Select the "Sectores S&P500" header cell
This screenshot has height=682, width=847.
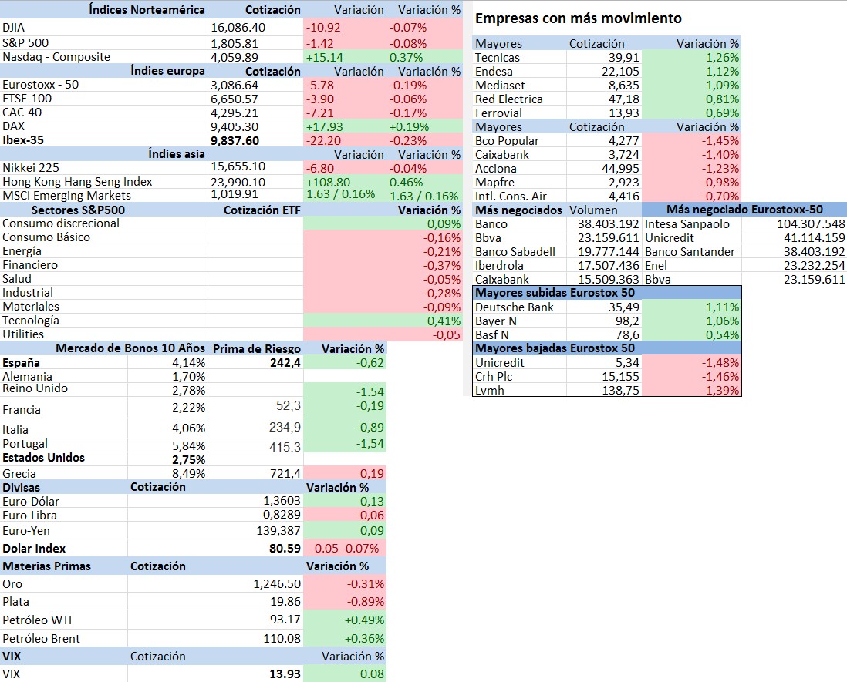(79, 210)
